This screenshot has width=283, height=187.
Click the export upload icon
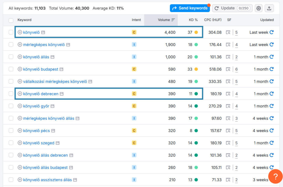click(269, 8)
